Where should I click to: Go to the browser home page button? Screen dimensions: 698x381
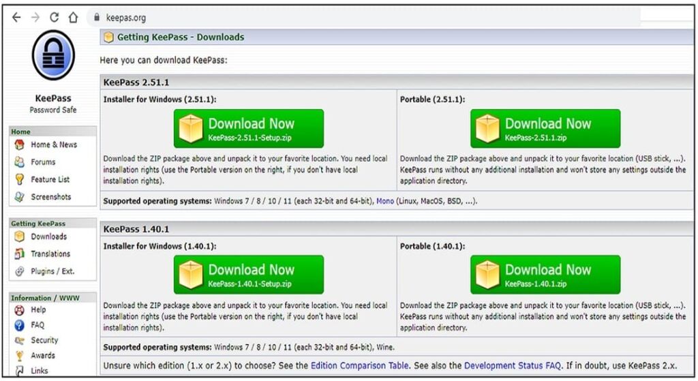coord(73,18)
